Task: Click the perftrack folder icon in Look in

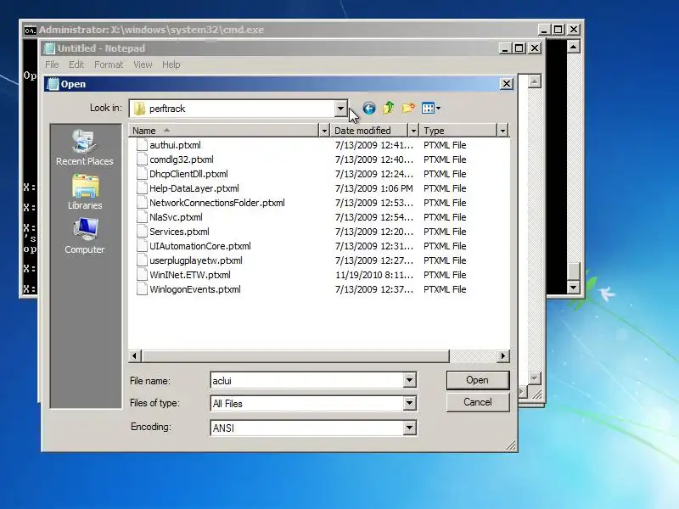Action: [x=139, y=109]
